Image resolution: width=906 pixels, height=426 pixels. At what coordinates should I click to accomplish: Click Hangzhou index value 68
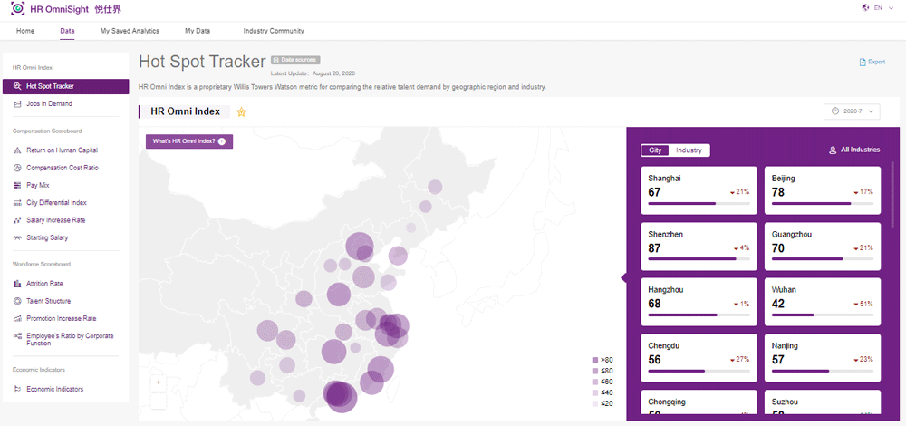point(655,304)
